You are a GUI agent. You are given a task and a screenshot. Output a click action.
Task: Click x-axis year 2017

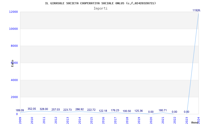pos(115,120)
